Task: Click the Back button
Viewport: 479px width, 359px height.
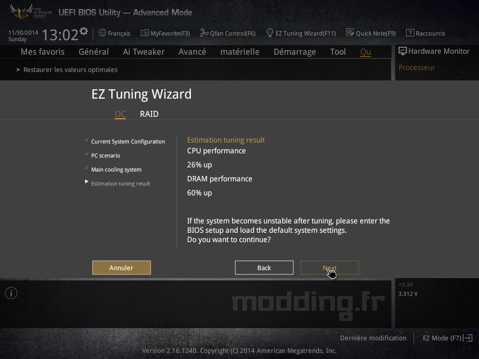Action: click(264, 268)
